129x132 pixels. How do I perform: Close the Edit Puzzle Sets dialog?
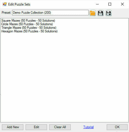[x=122, y=4]
